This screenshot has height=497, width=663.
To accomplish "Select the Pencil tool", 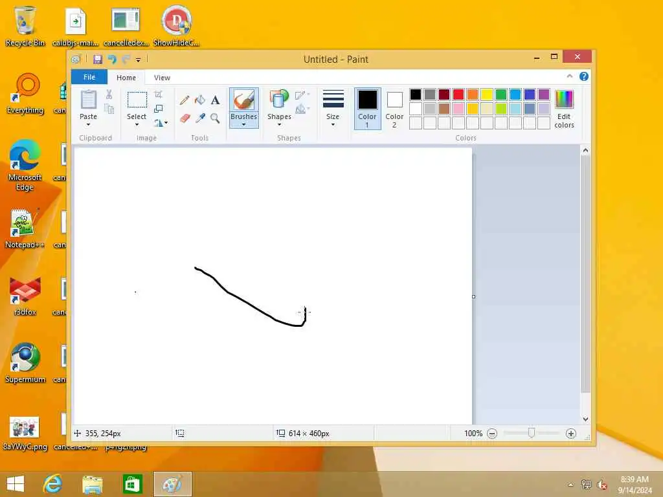I will [185, 100].
